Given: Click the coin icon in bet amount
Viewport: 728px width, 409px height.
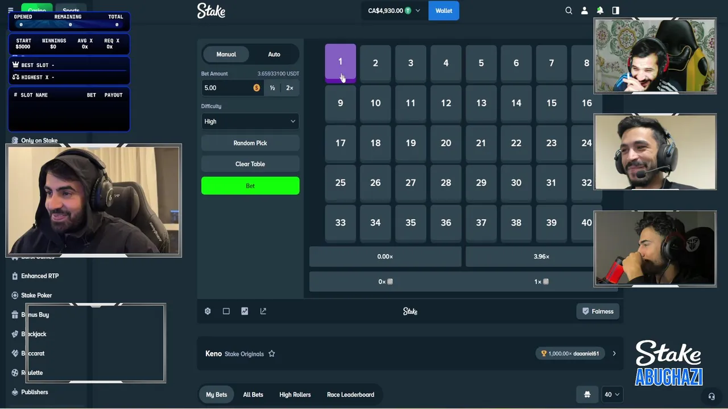Looking at the screenshot, I should tap(257, 87).
